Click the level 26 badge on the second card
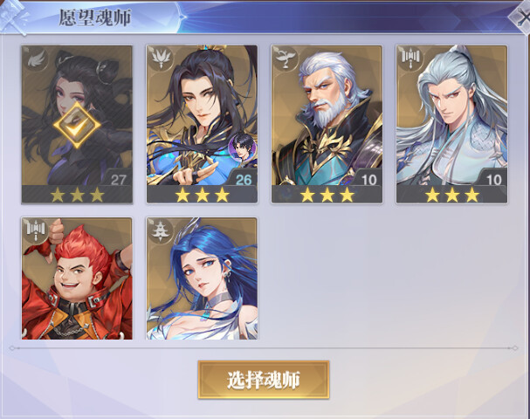Image resolution: width=530 pixels, height=419 pixels. (x=243, y=179)
